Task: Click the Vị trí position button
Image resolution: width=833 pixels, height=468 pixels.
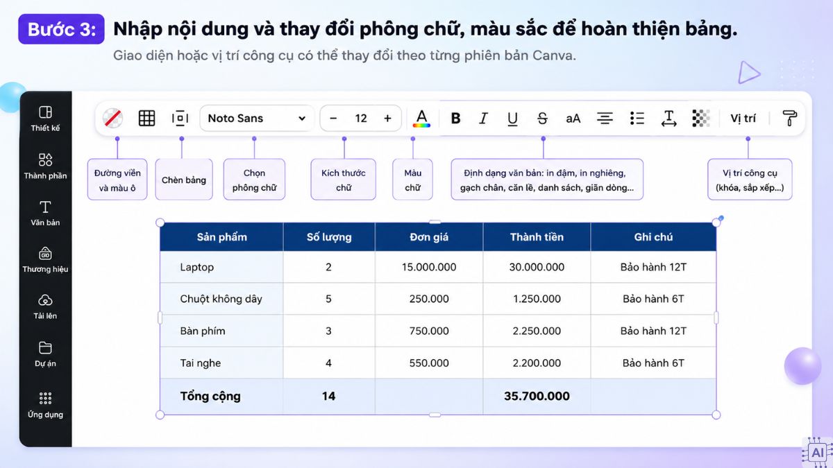Action: 743,119
